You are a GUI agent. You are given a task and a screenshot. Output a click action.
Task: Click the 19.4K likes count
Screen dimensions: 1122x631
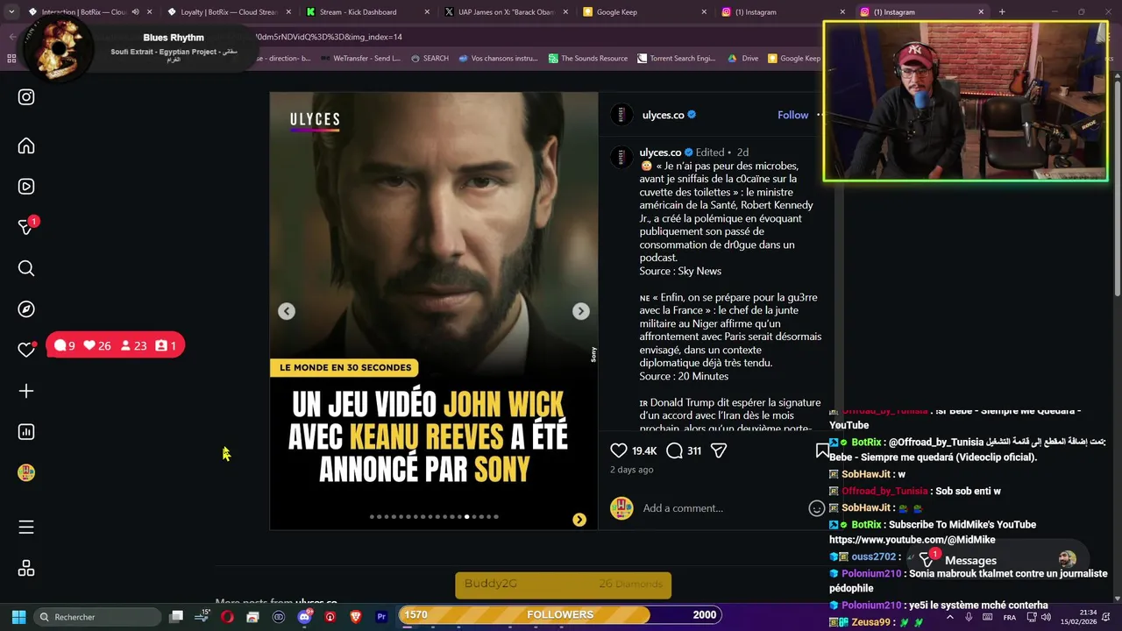pyautogui.click(x=644, y=450)
